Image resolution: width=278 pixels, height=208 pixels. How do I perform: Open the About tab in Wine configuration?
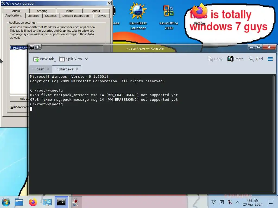click(x=96, y=11)
